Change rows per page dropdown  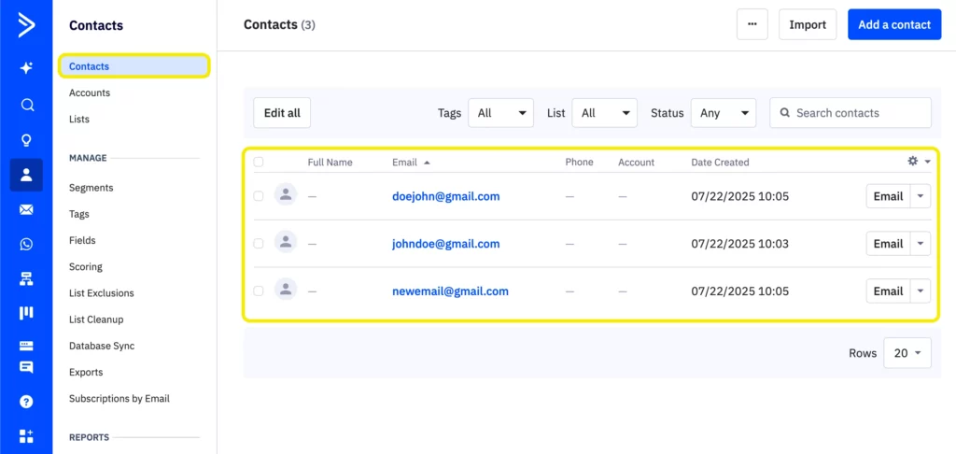pyautogui.click(x=907, y=353)
